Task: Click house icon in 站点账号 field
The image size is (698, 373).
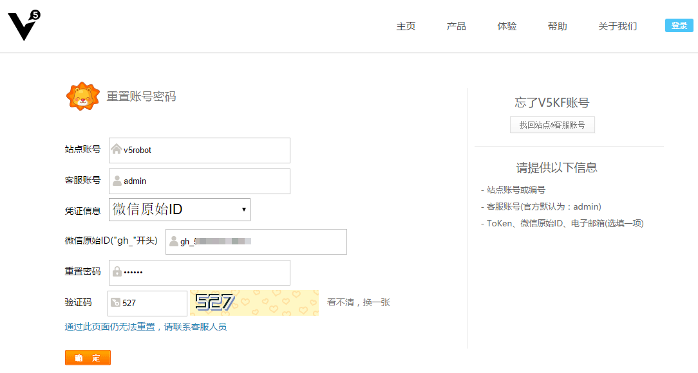Action: click(x=116, y=149)
